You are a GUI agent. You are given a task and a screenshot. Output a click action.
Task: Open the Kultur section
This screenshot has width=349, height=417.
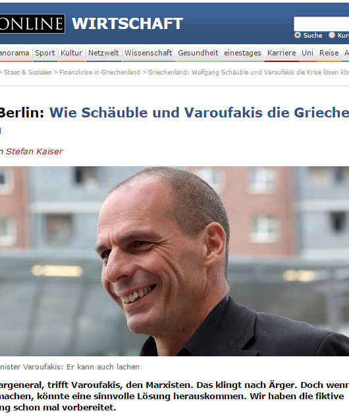click(x=71, y=53)
